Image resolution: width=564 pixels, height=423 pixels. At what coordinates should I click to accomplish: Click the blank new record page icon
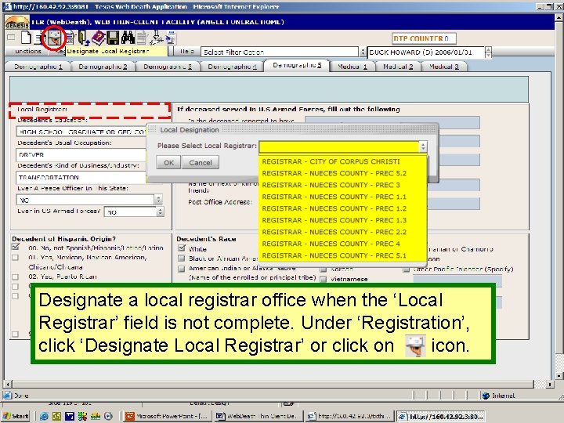click(x=26, y=37)
